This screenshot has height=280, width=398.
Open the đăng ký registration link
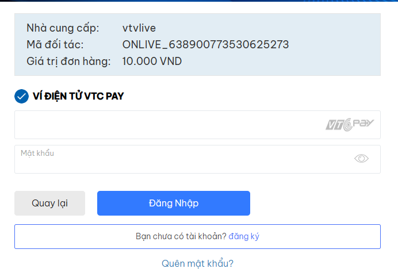[x=244, y=236]
